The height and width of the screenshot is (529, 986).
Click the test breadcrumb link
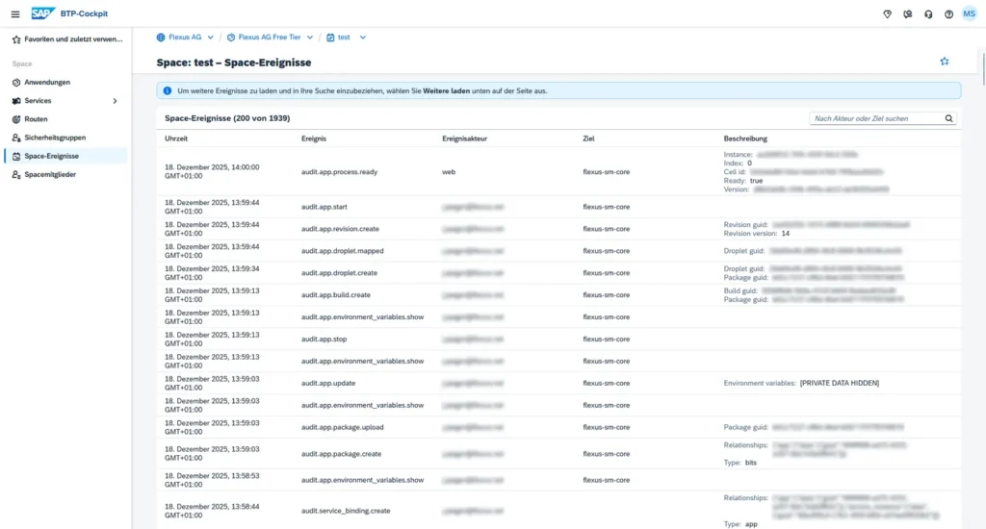[344, 38]
